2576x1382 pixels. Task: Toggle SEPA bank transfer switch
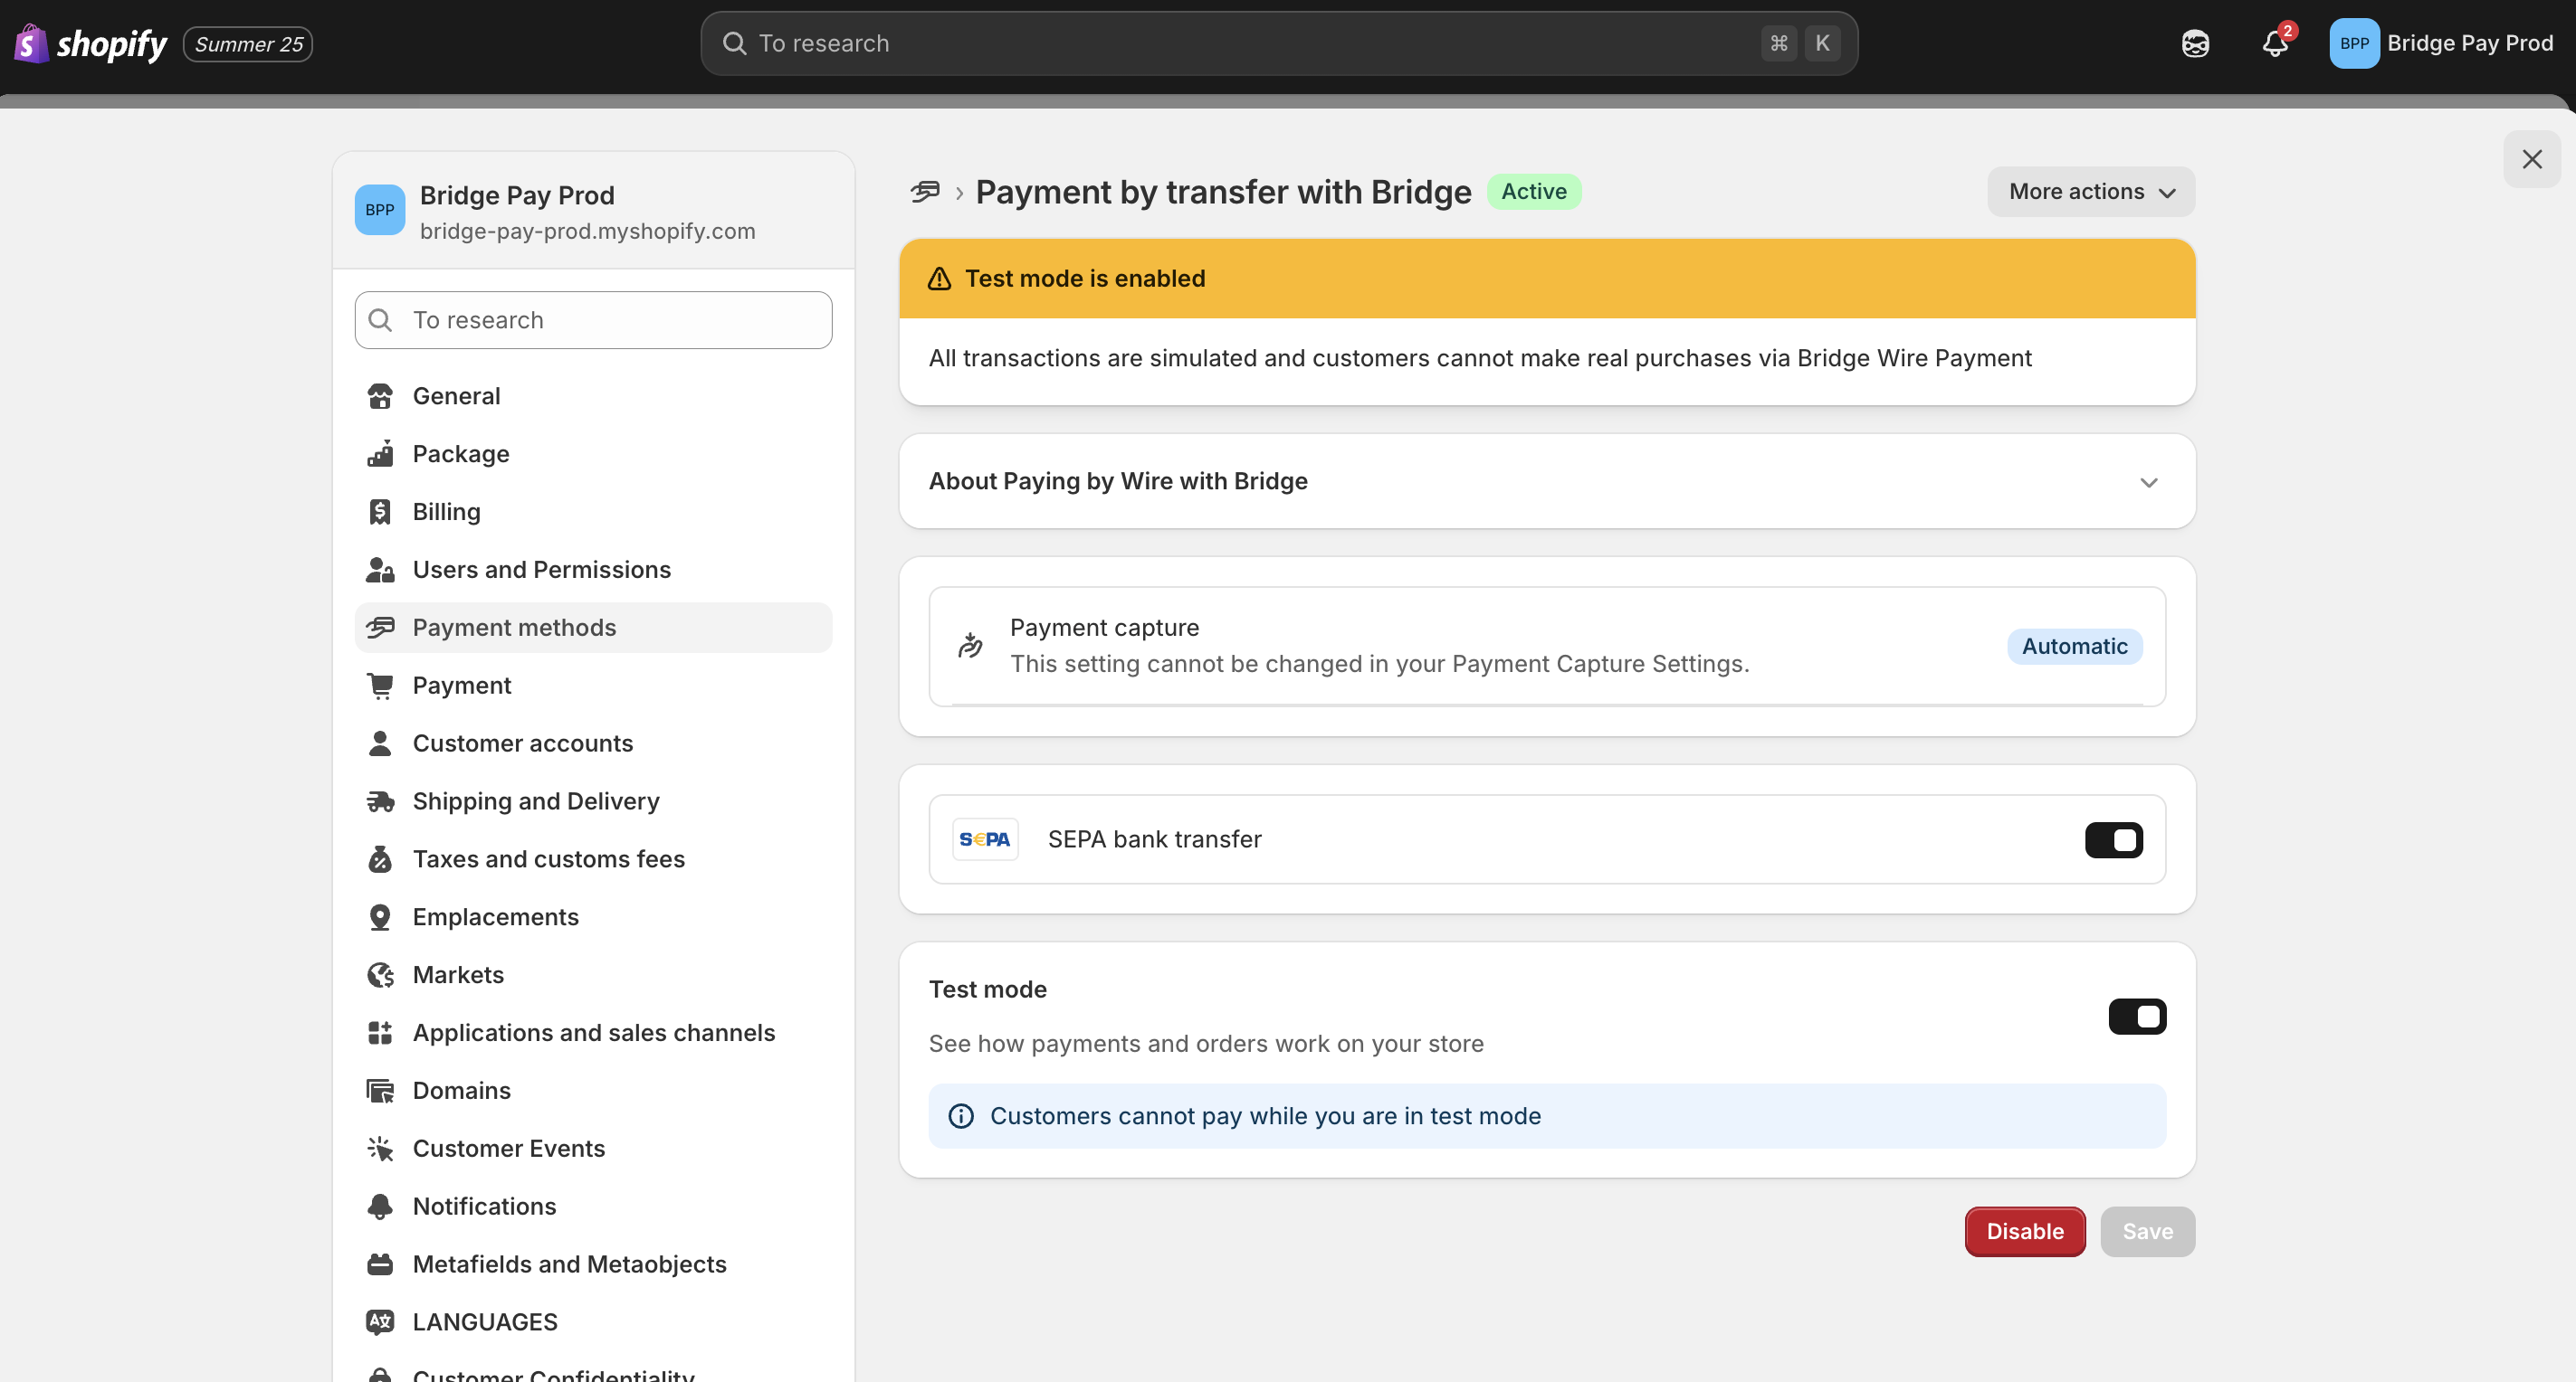point(2114,840)
